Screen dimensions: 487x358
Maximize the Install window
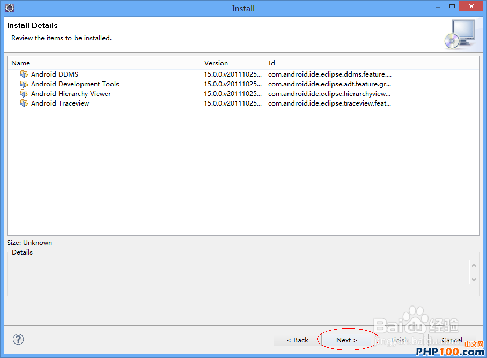452,6
